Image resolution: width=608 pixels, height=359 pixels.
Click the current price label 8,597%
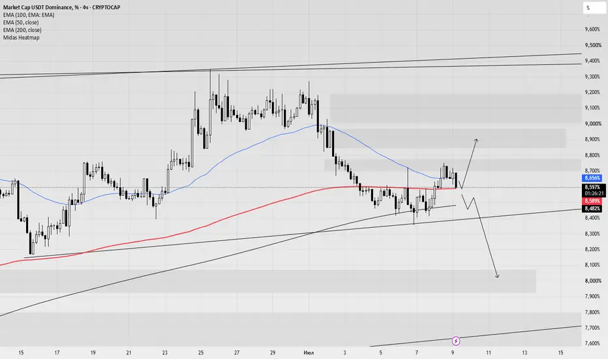coord(593,187)
